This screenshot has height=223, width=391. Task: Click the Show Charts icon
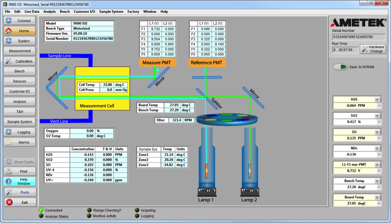[x=9, y=162]
